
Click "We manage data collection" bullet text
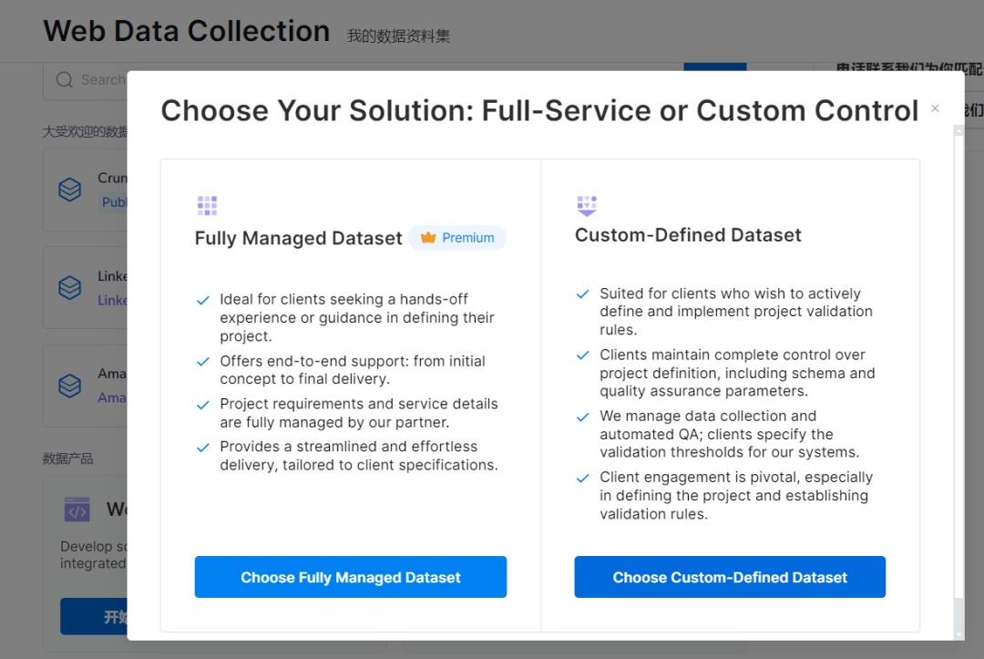click(729, 434)
